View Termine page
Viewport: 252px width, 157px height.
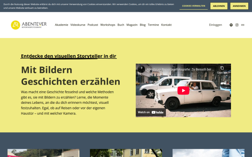tap(153, 25)
